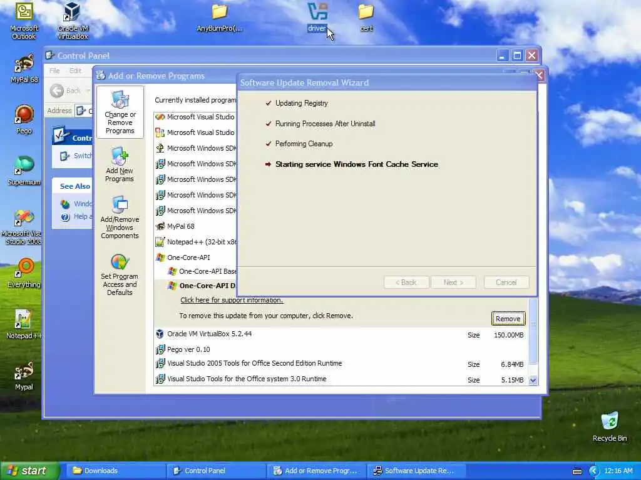Open Oracle VM VirtualBox desktop shortcut
This screenshot has width=641, height=480.
tap(73, 21)
